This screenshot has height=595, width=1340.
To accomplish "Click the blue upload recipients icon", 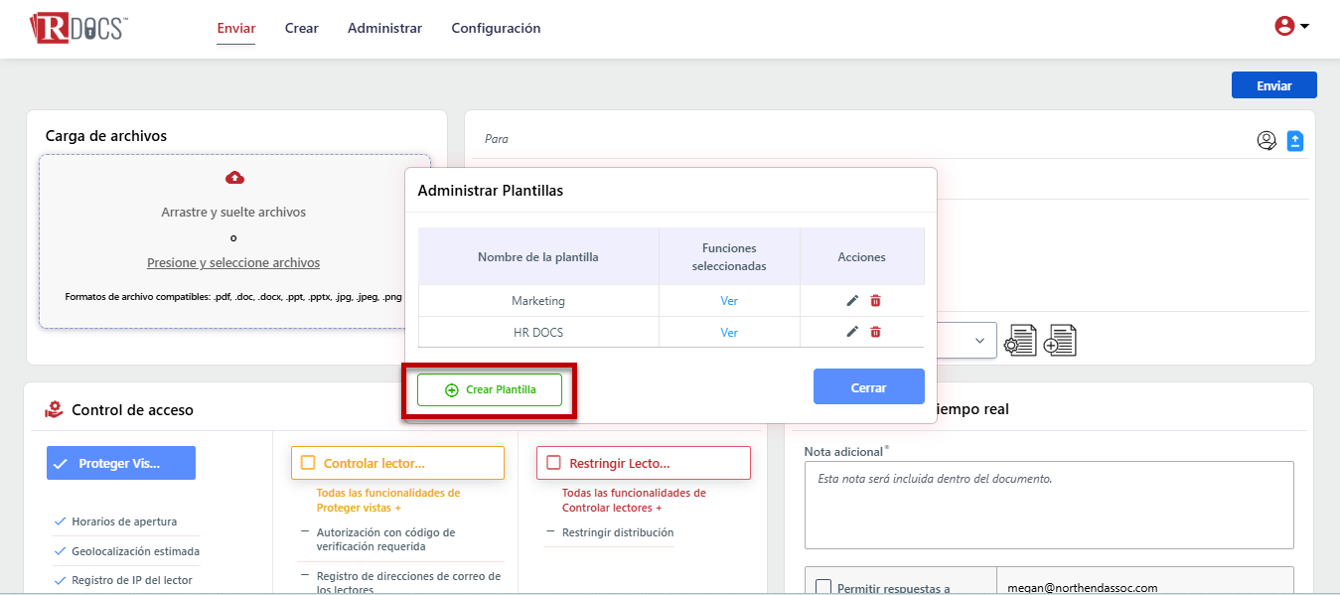I will coord(1294,141).
